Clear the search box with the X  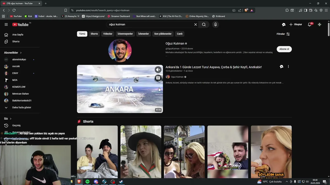[x=195, y=24]
